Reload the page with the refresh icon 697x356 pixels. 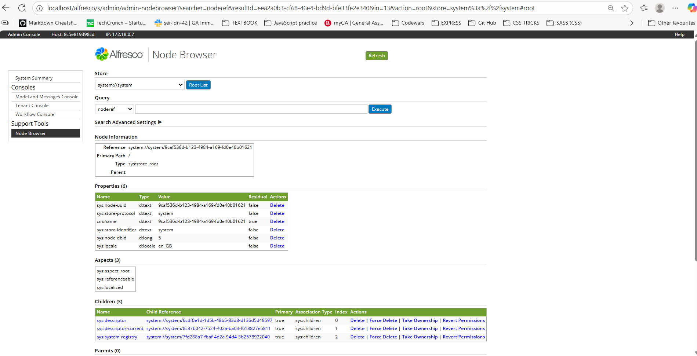pos(22,8)
